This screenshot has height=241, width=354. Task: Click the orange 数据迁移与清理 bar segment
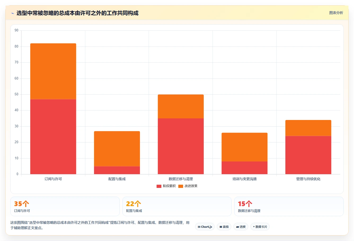(x=181, y=106)
